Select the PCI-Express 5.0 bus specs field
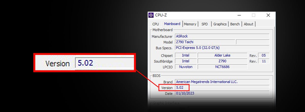This screenshot has width=305, height=112. [x=222, y=48]
